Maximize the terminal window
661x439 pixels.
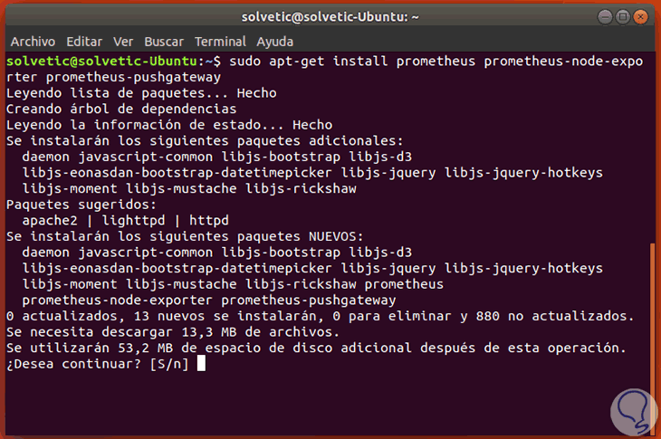tap(623, 17)
